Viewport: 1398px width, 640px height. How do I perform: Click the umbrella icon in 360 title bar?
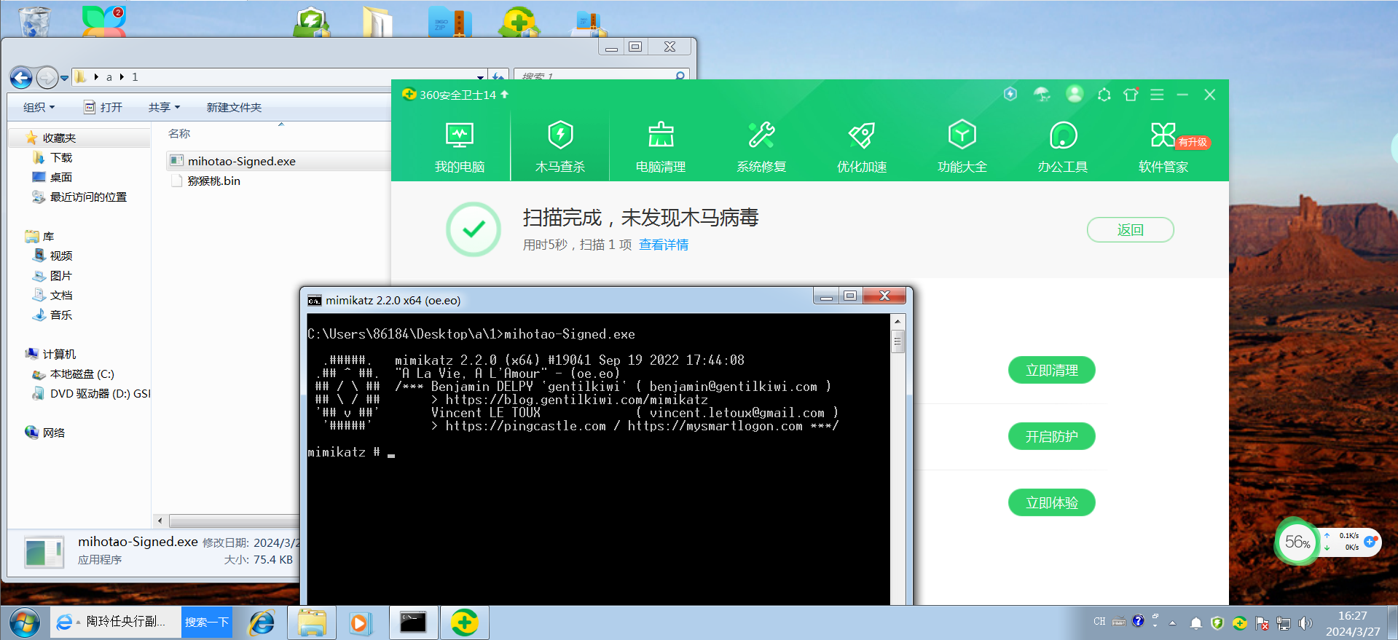1042,94
